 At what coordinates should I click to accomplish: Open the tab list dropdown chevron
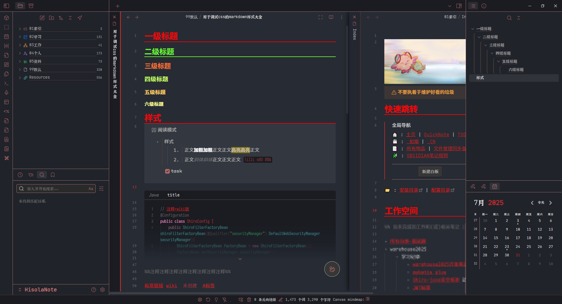pos(450,6)
